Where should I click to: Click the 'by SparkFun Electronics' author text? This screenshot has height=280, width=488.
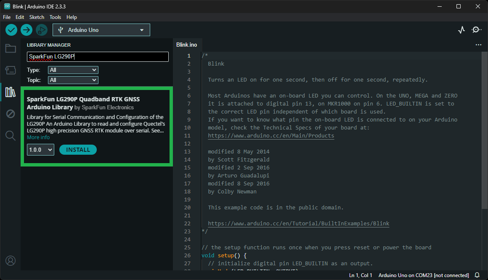click(x=104, y=107)
